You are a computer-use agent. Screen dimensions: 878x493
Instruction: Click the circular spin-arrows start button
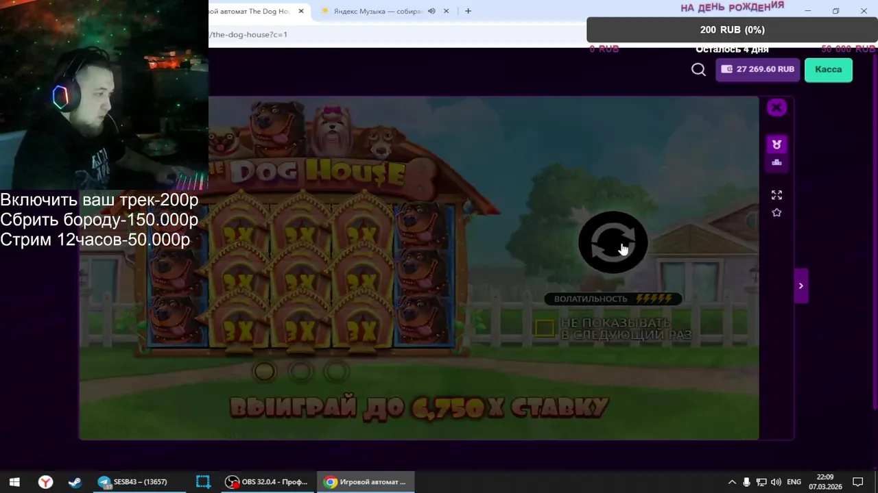tap(613, 242)
